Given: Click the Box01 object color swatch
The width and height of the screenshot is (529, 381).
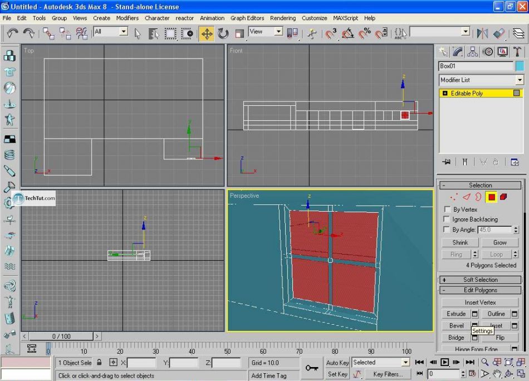Looking at the screenshot, I should [520, 66].
